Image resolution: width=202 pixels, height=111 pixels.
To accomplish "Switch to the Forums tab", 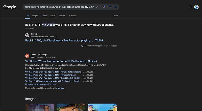I will point(62,16).
